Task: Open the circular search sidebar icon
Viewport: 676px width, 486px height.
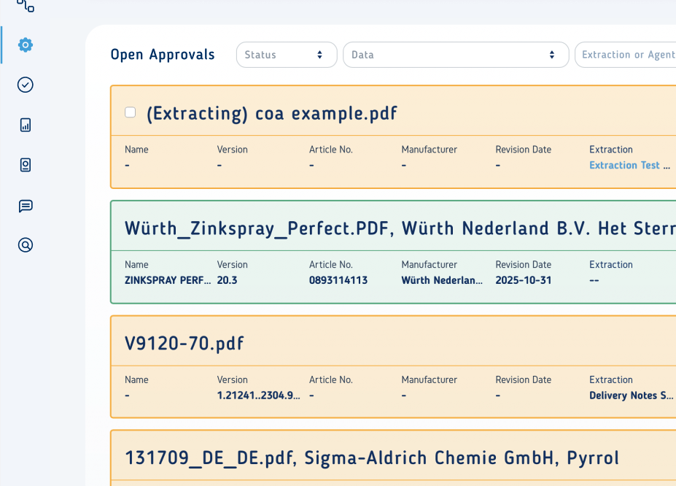Action: (26, 245)
